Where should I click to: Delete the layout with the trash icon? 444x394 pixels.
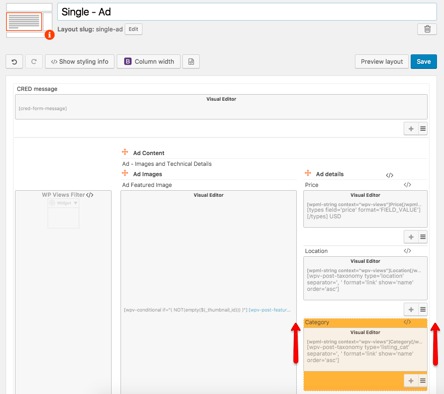click(427, 29)
